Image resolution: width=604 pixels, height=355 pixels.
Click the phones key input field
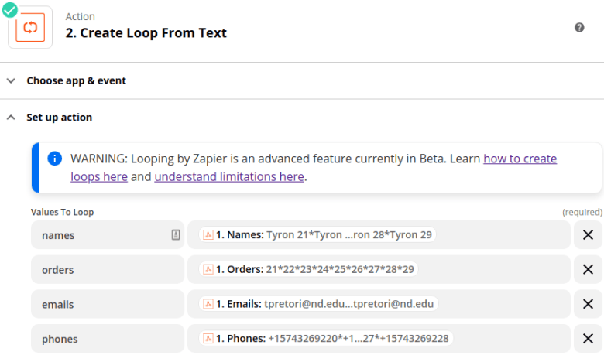tap(108, 339)
